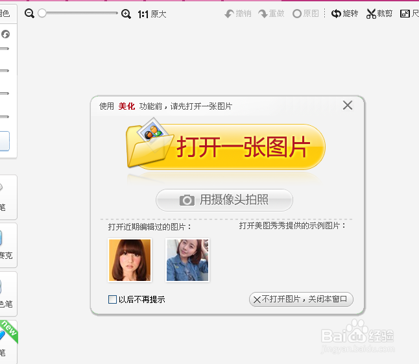Click the 原图 original image button
The height and width of the screenshot is (364, 419).
[305, 14]
